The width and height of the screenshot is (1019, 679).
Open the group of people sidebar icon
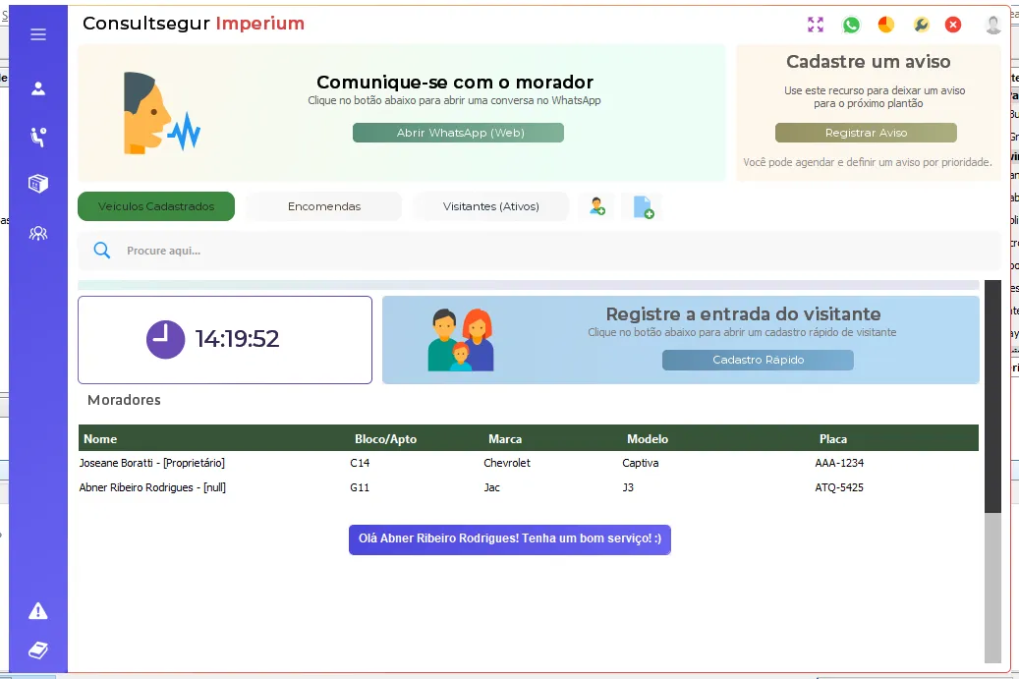pos(38,233)
